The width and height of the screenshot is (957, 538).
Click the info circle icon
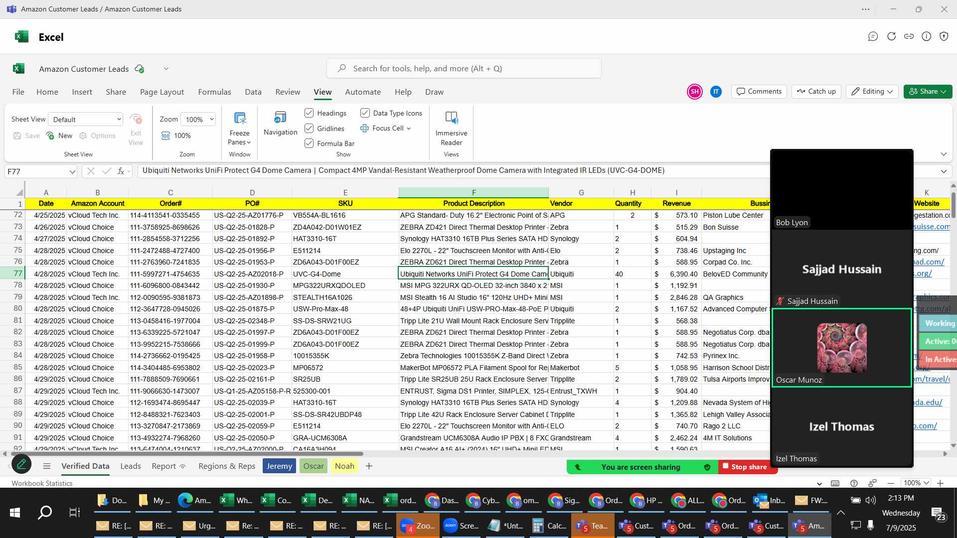926,36
